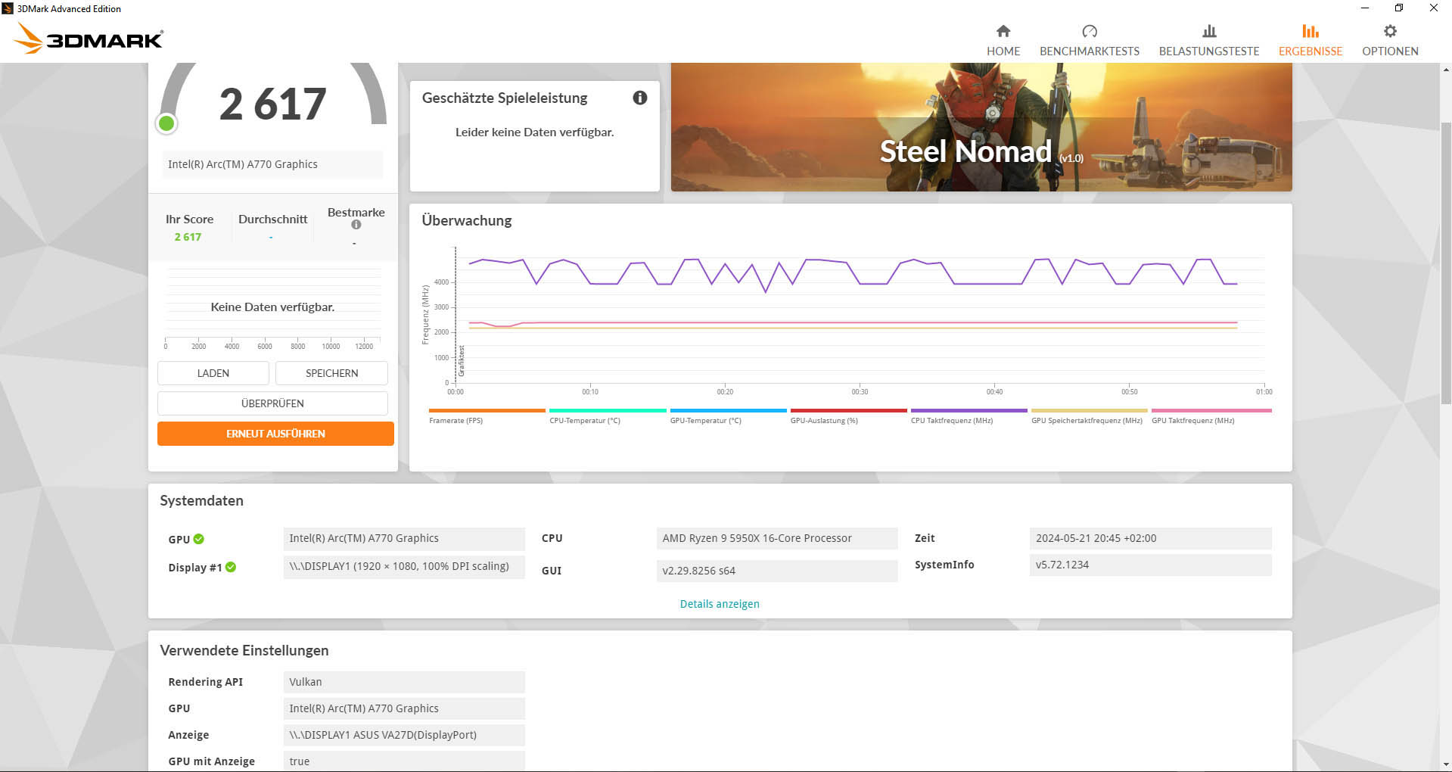This screenshot has height=772, width=1452.
Task: Click the Ergebnisse results chart icon
Action: (1311, 31)
